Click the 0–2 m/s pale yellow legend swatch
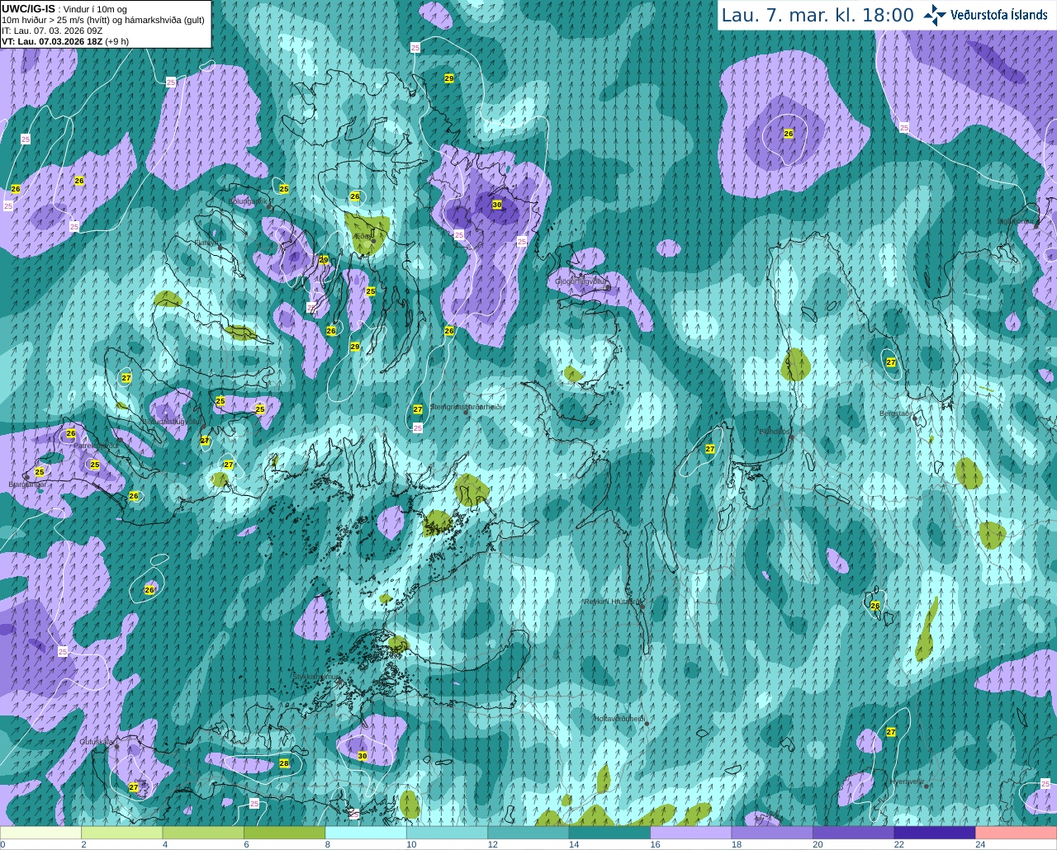This screenshot has width=1057, height=850. coord(41,833)
